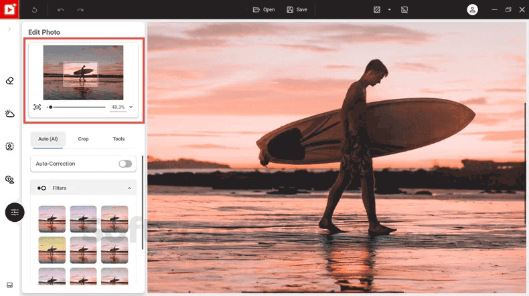This screenshot has width=529, height=296.
Task: Switch to the Tools tab
Action: (119, 139)
